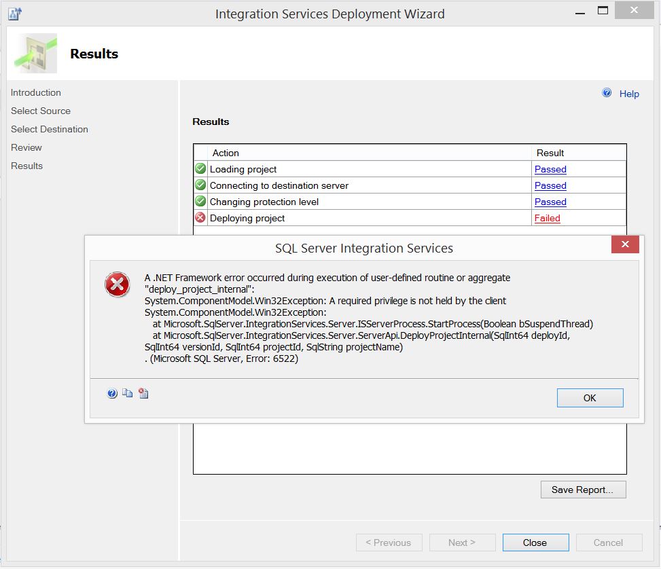This screenshot has height=569, width=661.
Task: Click the copy-message icon in the error dialog
Action: 127,392
